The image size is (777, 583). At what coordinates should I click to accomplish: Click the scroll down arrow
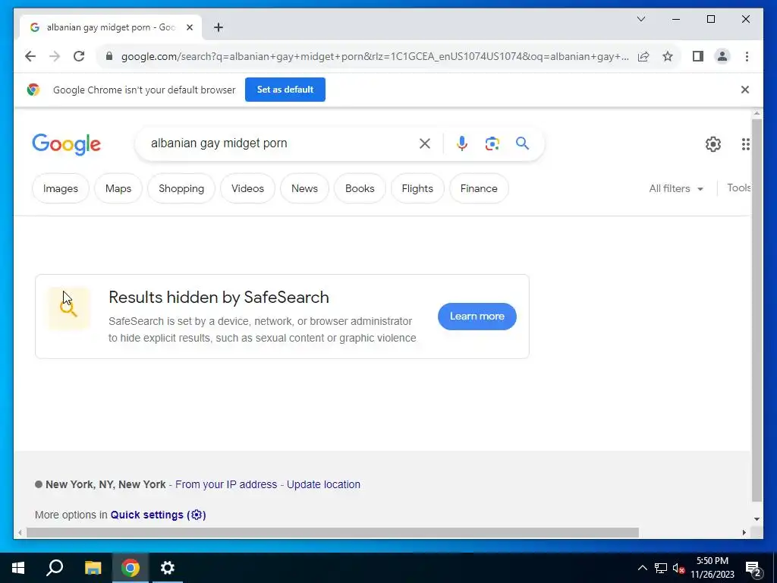(757, 519)
